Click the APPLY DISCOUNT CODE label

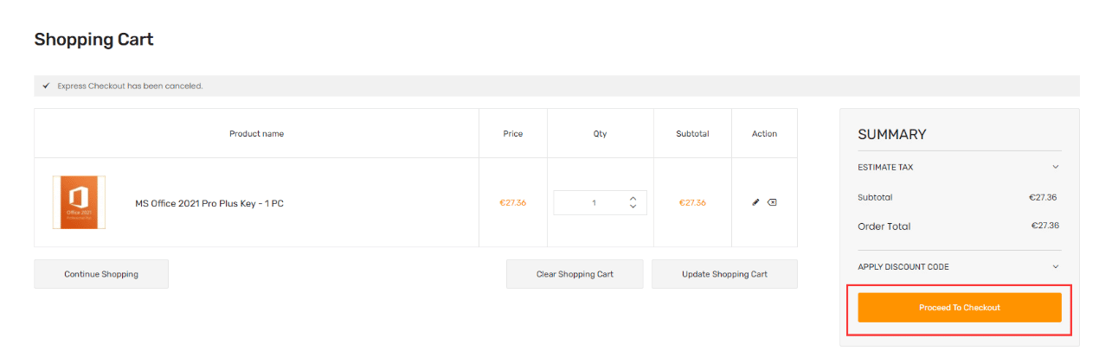click(x=903, y=266)
